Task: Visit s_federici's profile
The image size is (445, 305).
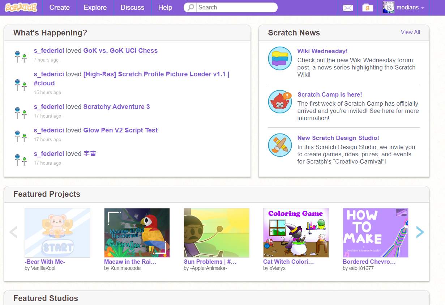Action: pyautogui.click(x=49, y=50)
